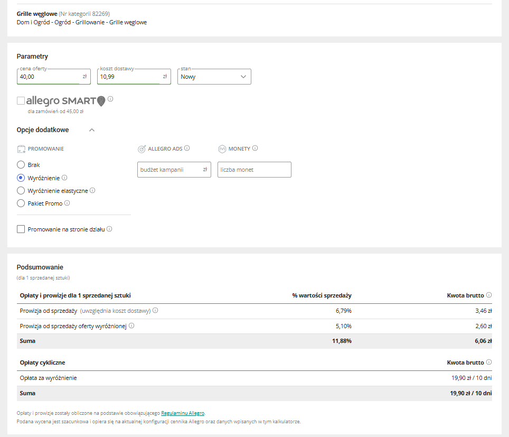Click the Allegro Smart logo
509x437 pixels.
point(65,101)
